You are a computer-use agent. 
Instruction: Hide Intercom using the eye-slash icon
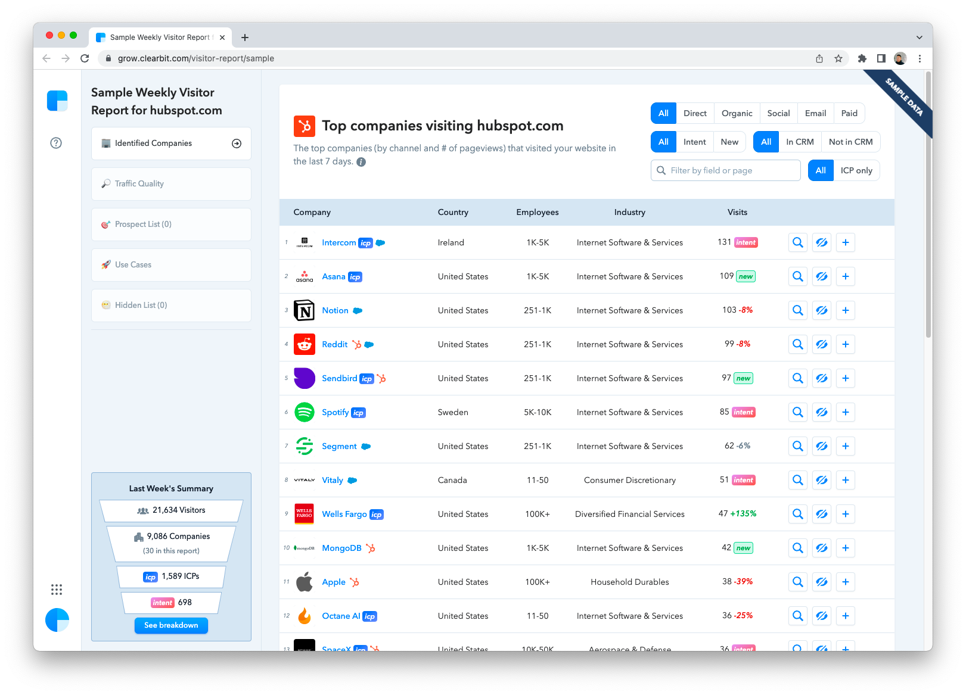pos(822,242)
